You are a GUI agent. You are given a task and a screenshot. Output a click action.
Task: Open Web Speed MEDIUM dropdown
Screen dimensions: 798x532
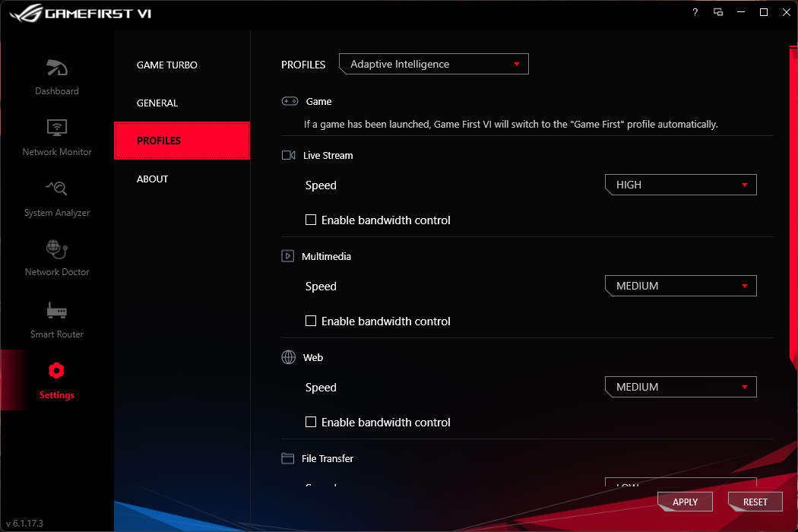(680, 387)
